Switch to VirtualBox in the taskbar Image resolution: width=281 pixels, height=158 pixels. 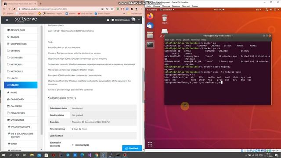(x=104, y=155)
